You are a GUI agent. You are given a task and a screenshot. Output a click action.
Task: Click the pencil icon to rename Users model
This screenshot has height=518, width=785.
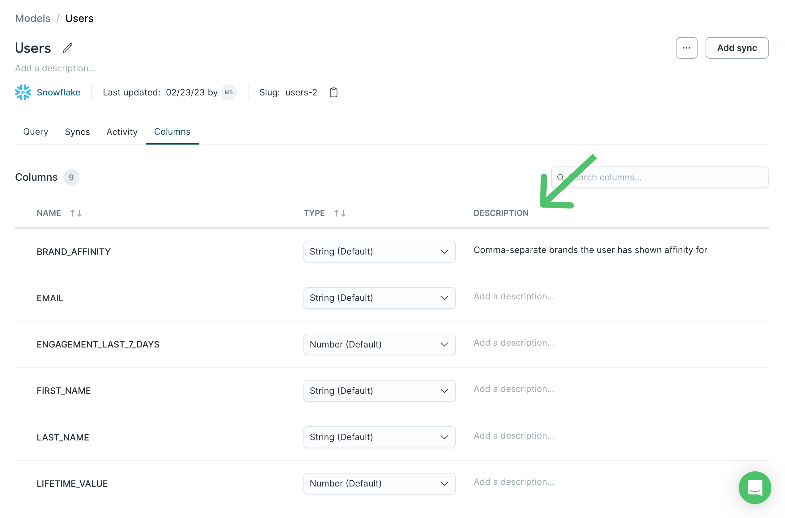68,48
